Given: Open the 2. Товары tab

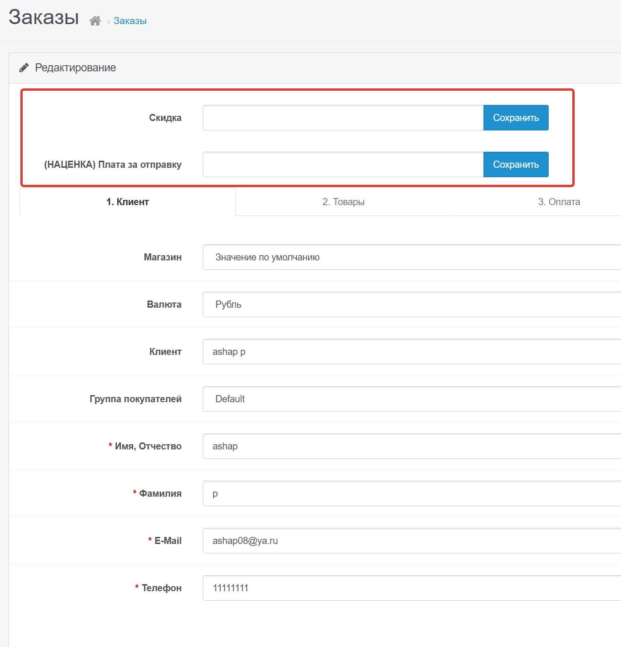Looking at the screenshot, I should [x=344, y=202].
